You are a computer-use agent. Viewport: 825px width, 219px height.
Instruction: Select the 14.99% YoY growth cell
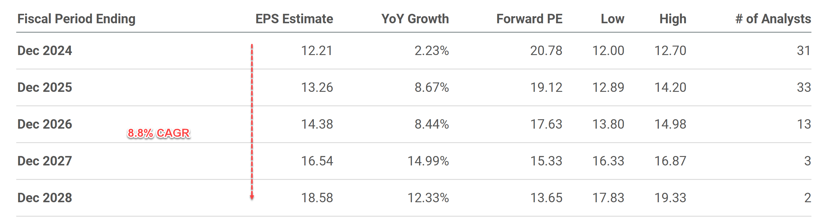428,161
